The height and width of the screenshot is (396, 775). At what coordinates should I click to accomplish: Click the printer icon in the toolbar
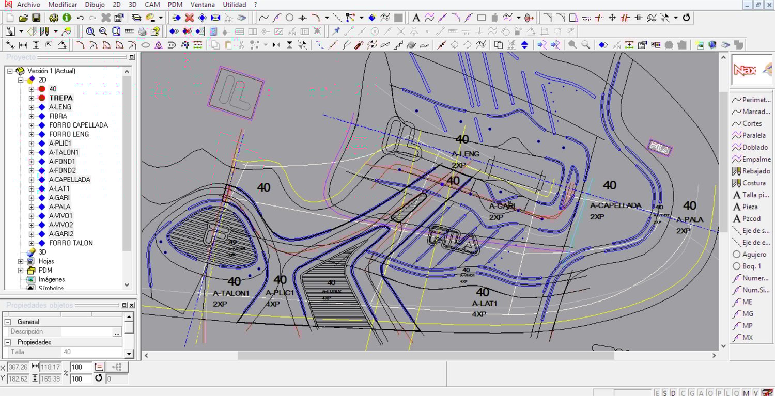coord(142,31)
